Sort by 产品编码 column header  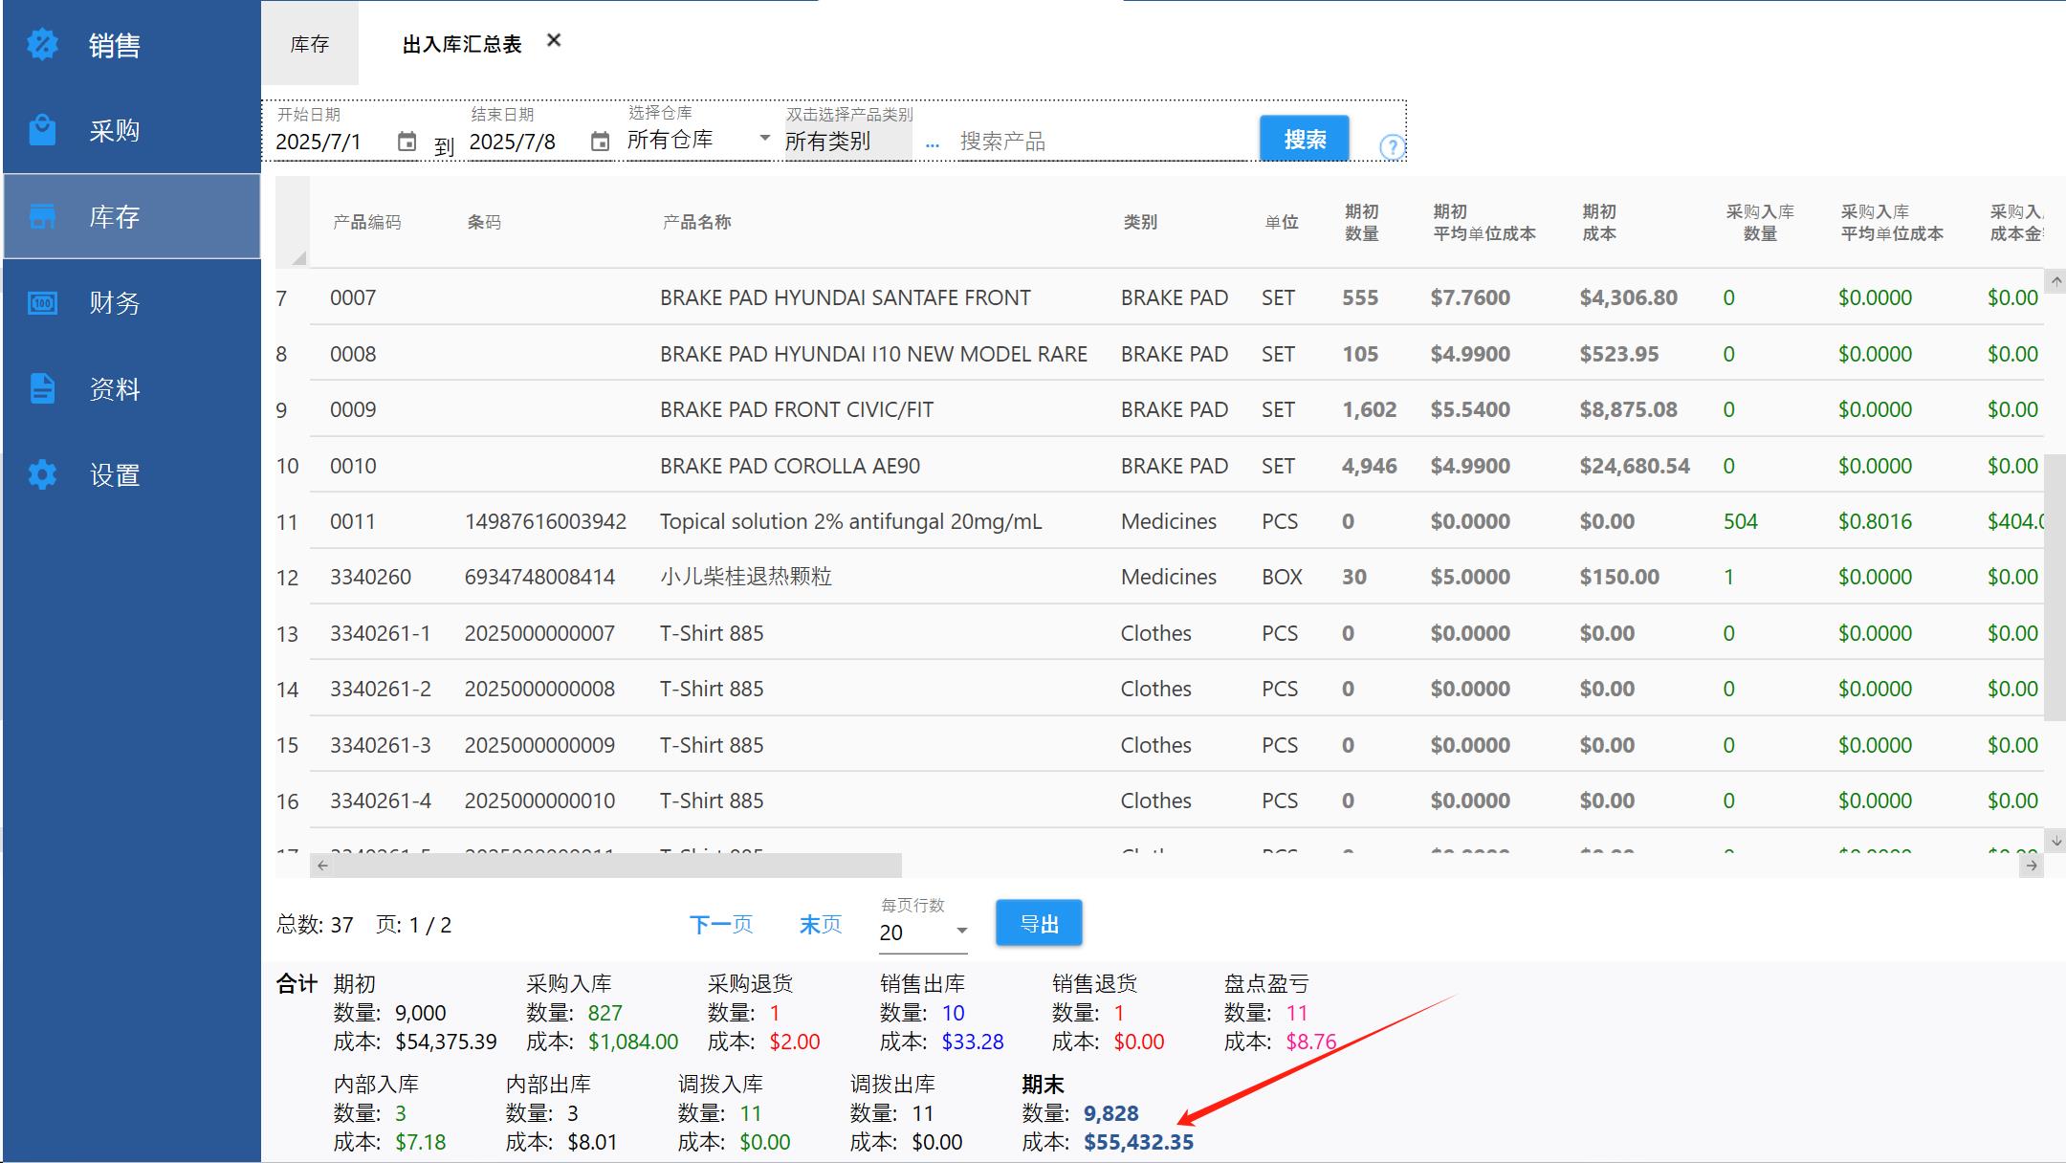point(367,222)
